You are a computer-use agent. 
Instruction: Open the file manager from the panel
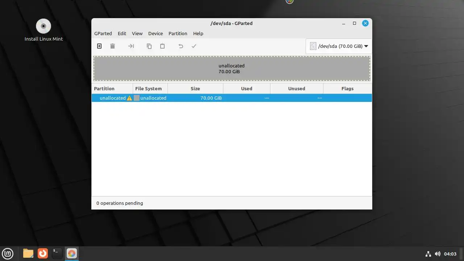pos(28,253)
